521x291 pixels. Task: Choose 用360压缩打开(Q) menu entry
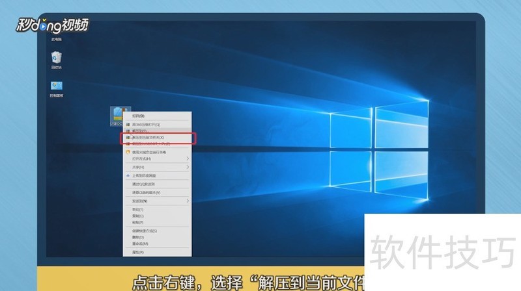click(x=157, y=125)
